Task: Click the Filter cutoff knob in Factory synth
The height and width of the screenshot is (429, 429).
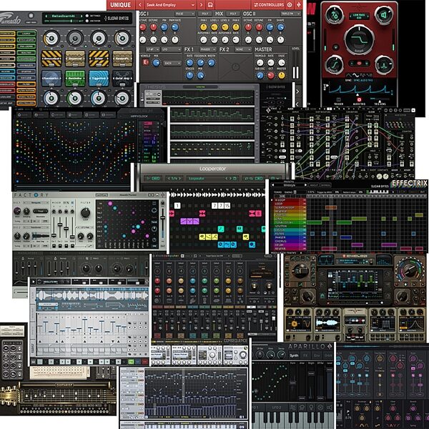Action: click(85, 212)
